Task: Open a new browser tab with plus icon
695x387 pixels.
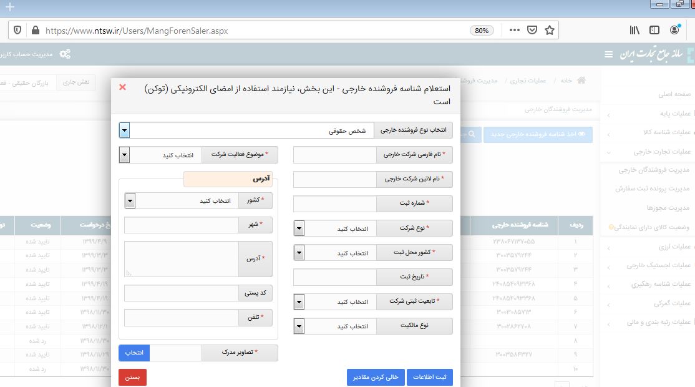Action: coord(10,7)
